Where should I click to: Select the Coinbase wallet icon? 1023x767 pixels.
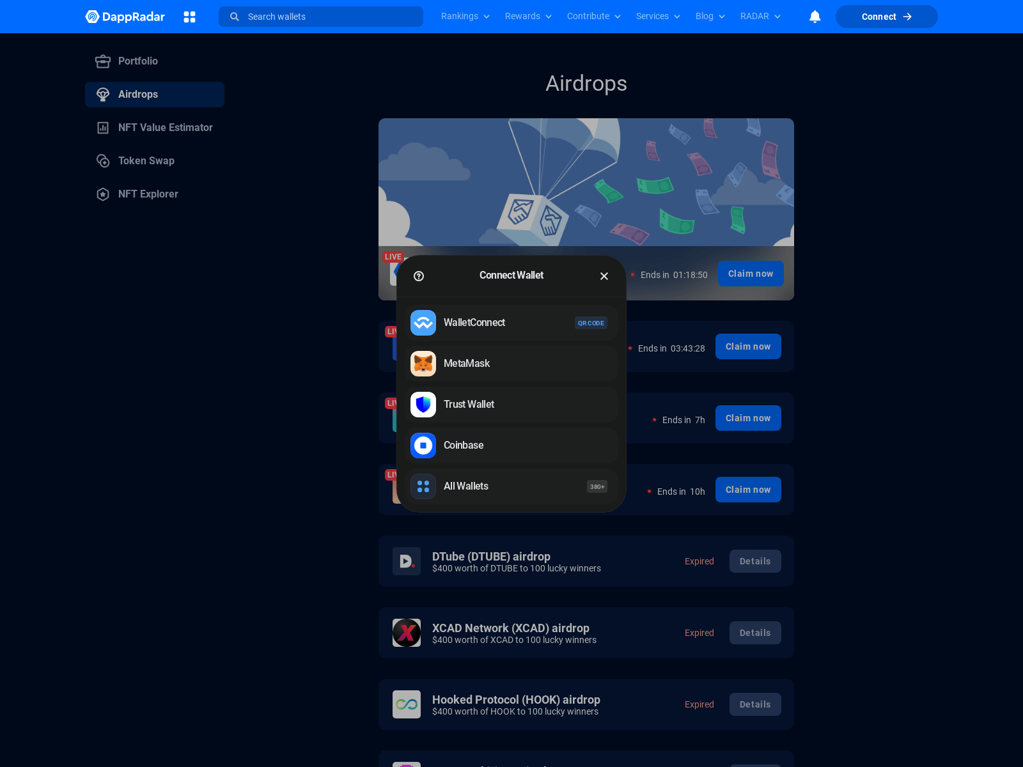[x=423, y=445]
